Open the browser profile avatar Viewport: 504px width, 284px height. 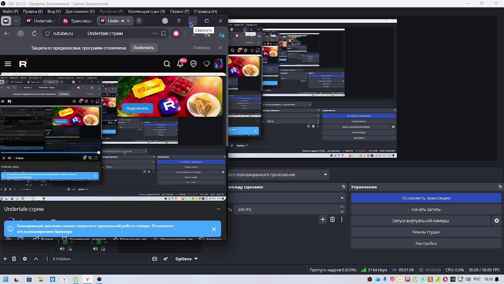coord(165,21)
